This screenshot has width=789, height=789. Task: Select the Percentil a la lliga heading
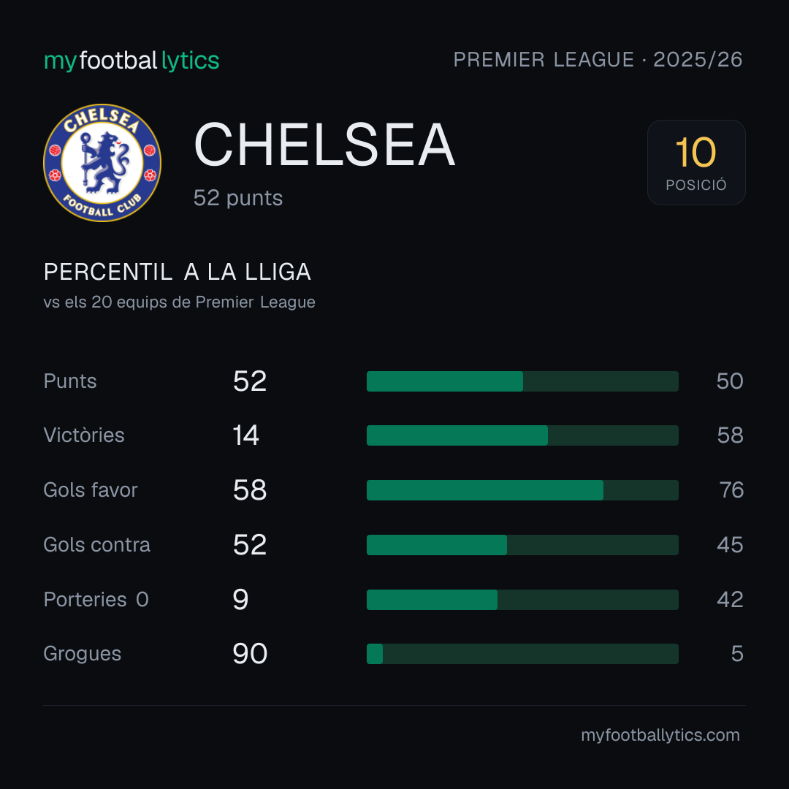tap(177, 272)
